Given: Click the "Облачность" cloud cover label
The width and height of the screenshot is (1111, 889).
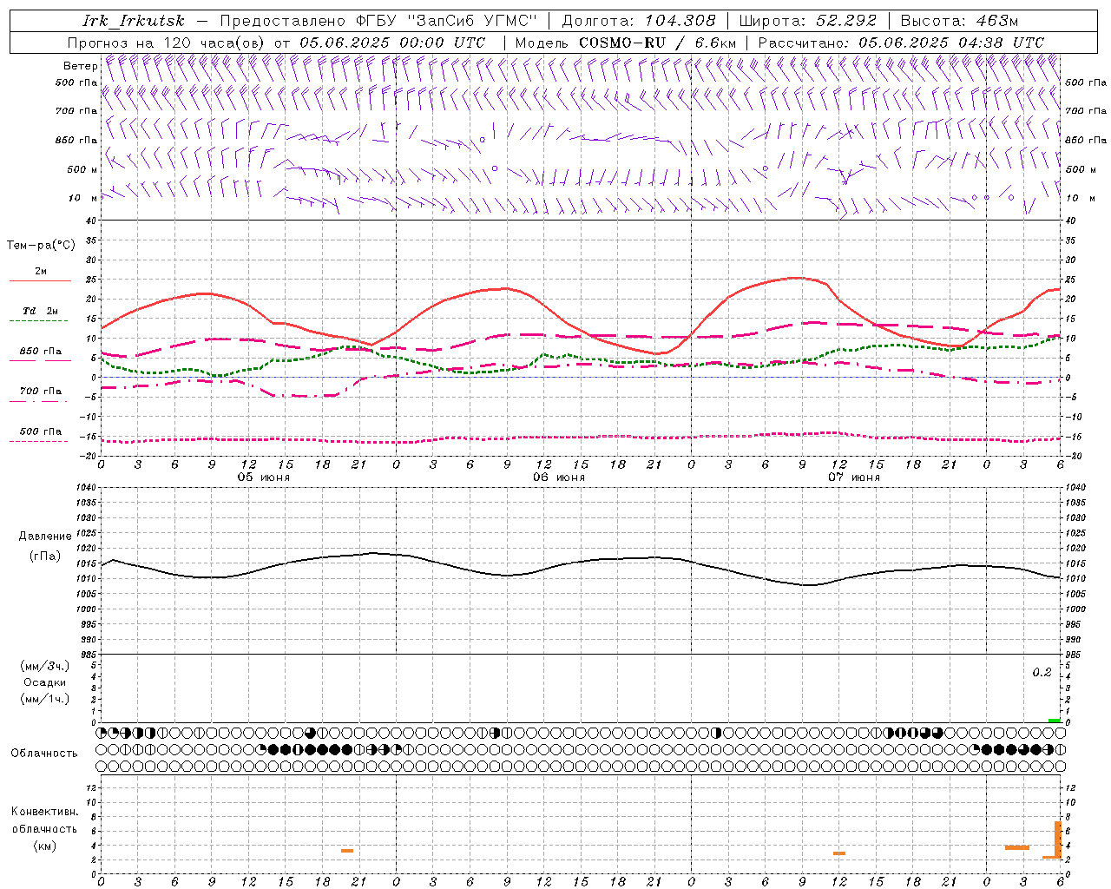Looking at the screenshot, I should pos(44,754).
